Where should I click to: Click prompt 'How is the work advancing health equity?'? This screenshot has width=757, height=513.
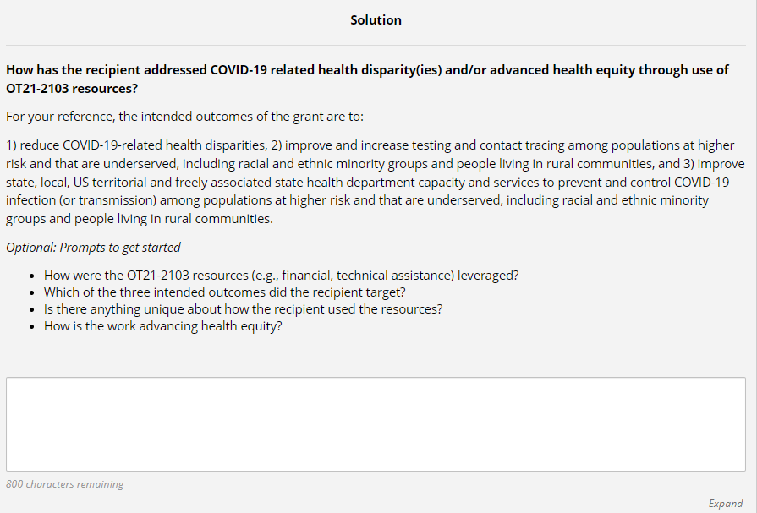[x=163, y=326]
